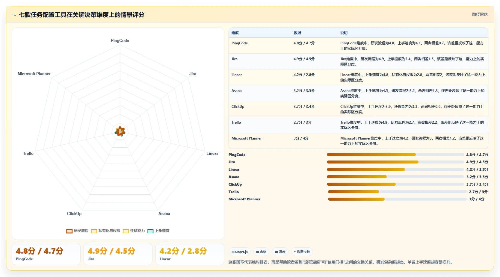Open the PingCode 4.8分 / 4.7分 data card

[x=46, y=254]
